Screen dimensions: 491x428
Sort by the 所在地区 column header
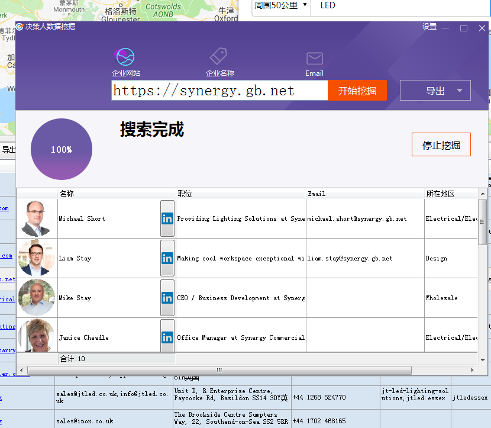click(x=451, y=194)
